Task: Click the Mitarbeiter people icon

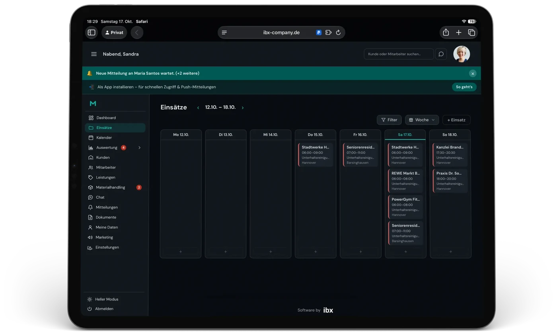Action: 91,168
